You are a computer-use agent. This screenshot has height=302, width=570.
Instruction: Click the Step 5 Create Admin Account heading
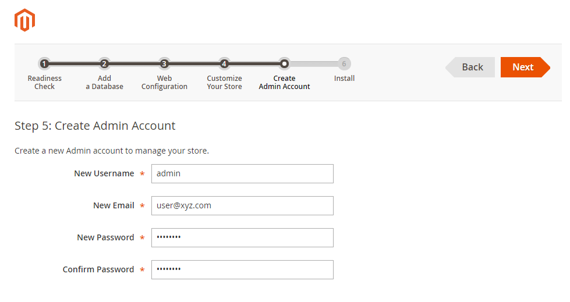(x=95, y=126)
